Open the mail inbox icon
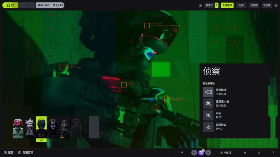The width and height of the screenshot is (280, 157). coord(245,153)
